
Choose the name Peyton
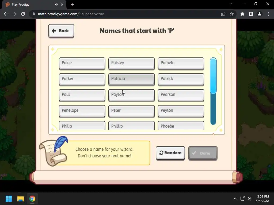(181, 111)
